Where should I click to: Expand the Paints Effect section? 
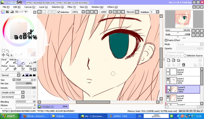(x=166, y=40)
